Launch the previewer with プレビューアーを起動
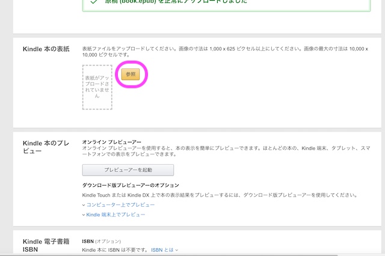Screen dimensions: 385x256 [128, 170]
